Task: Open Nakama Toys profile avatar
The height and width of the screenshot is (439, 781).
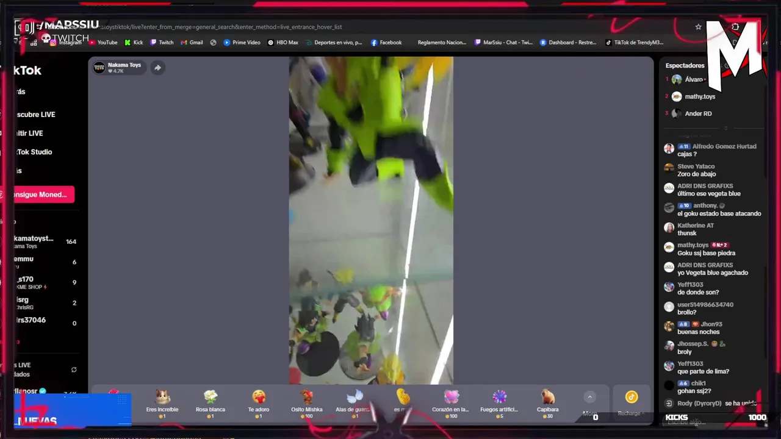Action: 99,68
